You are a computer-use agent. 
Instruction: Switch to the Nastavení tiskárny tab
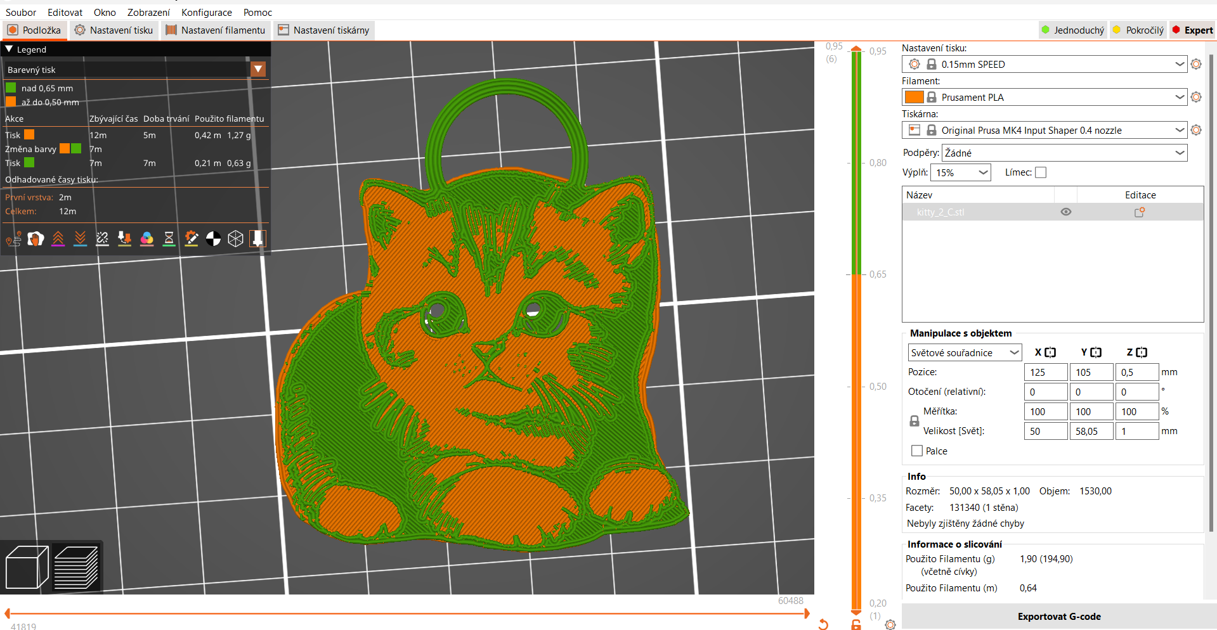point(323,30)
